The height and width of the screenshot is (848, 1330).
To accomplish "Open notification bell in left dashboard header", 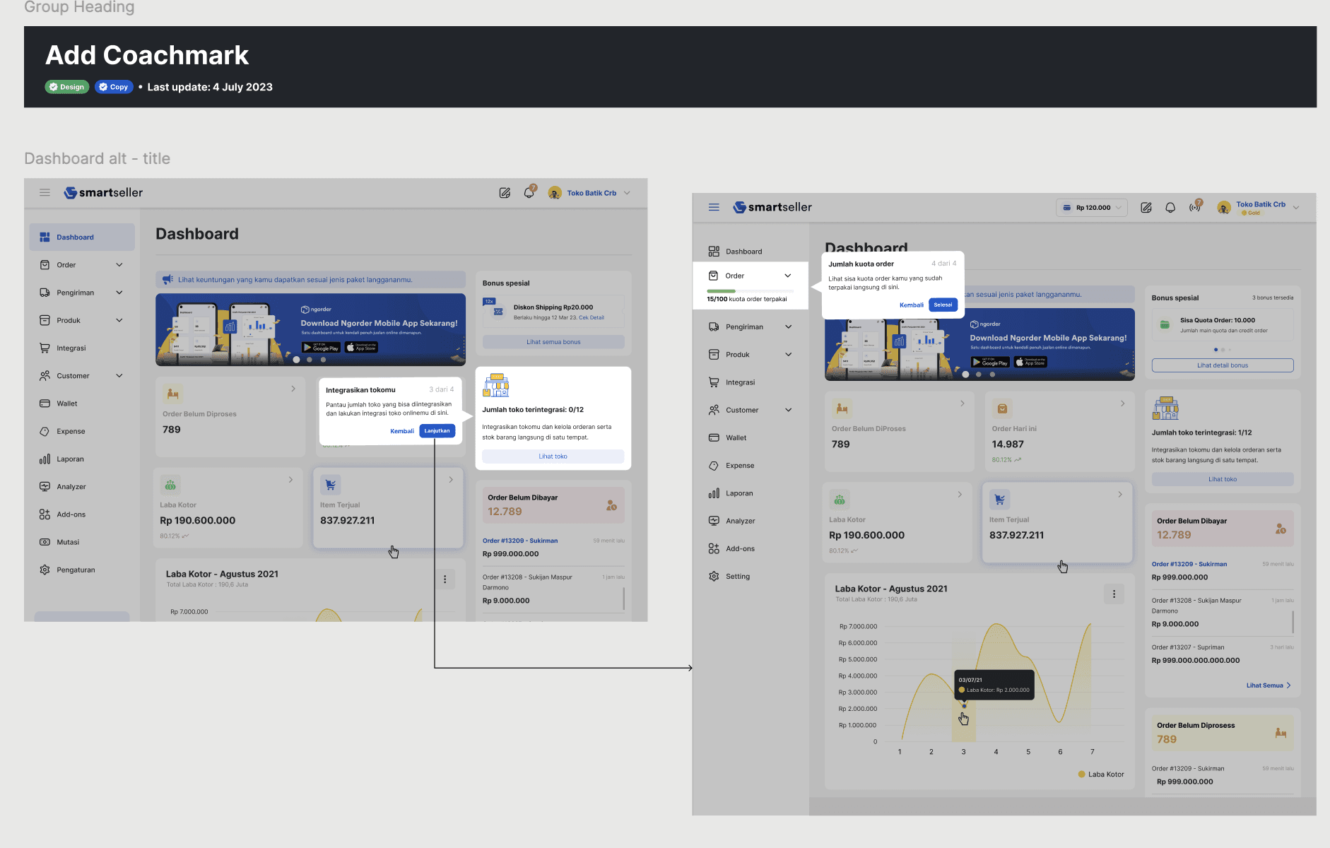I will (529, 192).
